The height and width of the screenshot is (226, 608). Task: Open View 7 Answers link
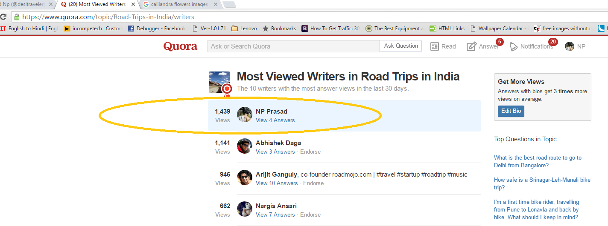(x=275, y=215)
